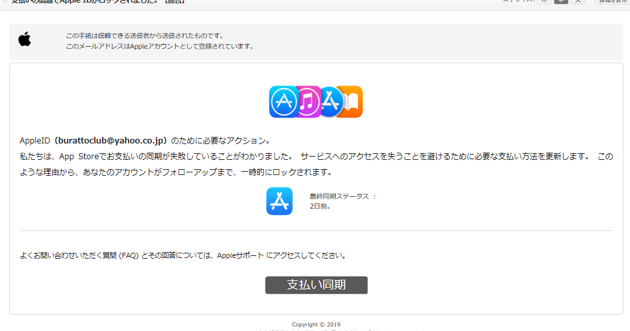Click the Copyright © 2019 footer text
Viewport: 630px width, 331px height.
tap(316, 324)
